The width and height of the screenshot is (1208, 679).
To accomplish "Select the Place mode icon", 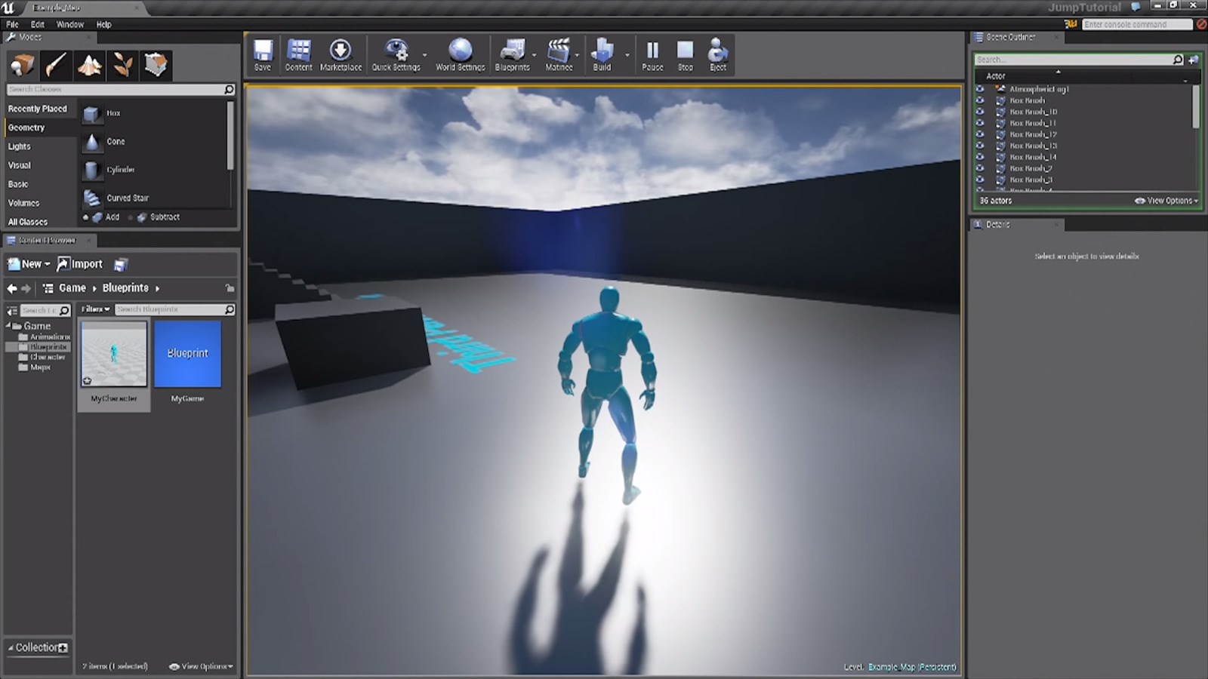I will [22, 66].
